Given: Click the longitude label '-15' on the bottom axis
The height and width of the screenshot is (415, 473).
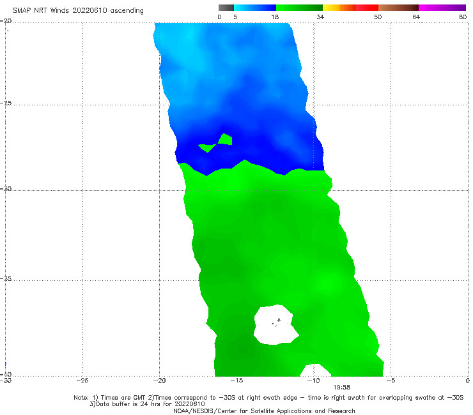Looking at the screenshot, I should tap(236, 381).
